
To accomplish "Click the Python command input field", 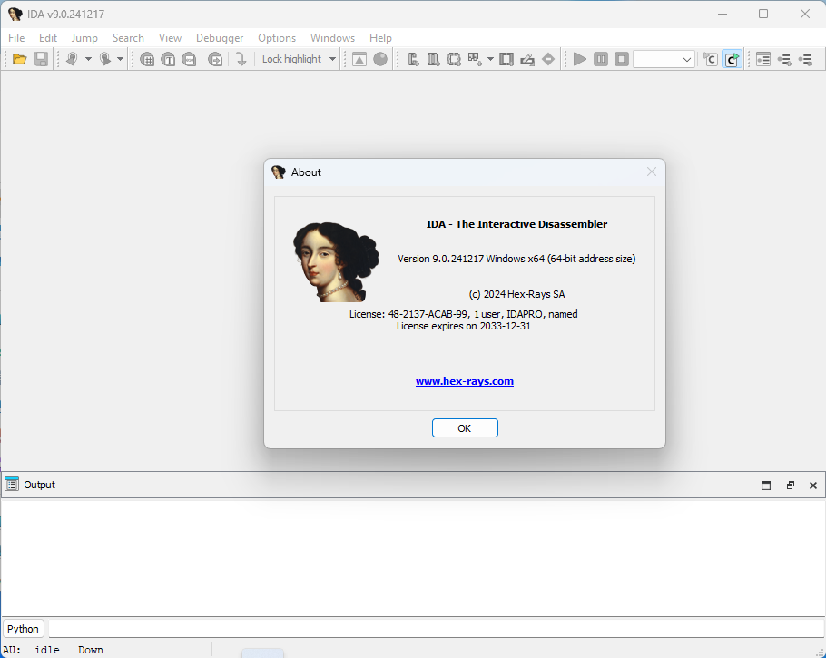I will [x=436, y=628].
